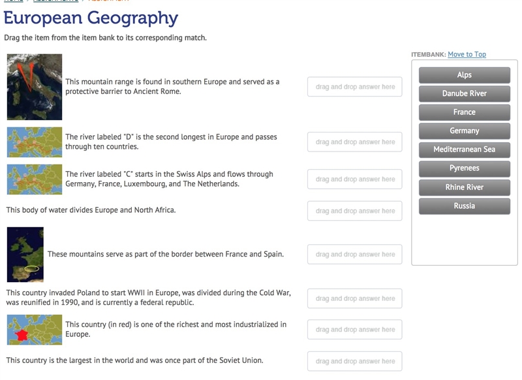The height and width of the screenshot is (380, 522).
Task: Click the Move to Top link
Action: pos(467,54)
